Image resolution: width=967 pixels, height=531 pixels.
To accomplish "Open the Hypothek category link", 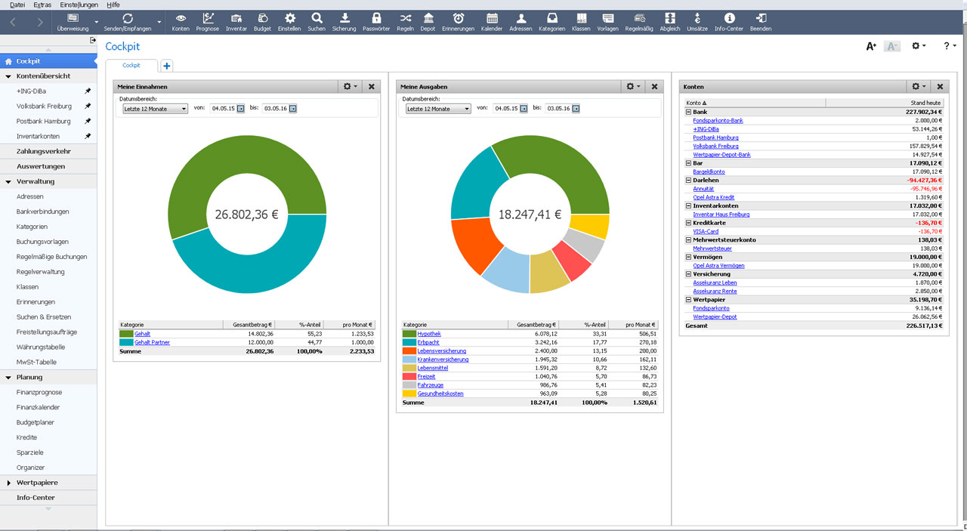I will tap(429, 334).
